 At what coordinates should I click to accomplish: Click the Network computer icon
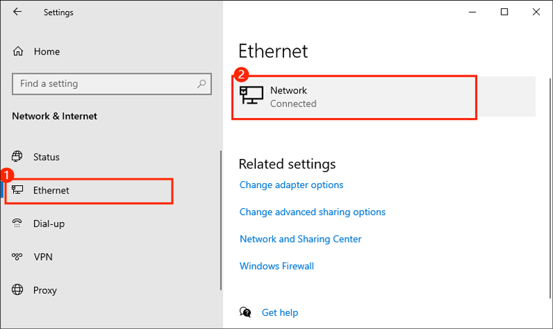coord(251,95)
